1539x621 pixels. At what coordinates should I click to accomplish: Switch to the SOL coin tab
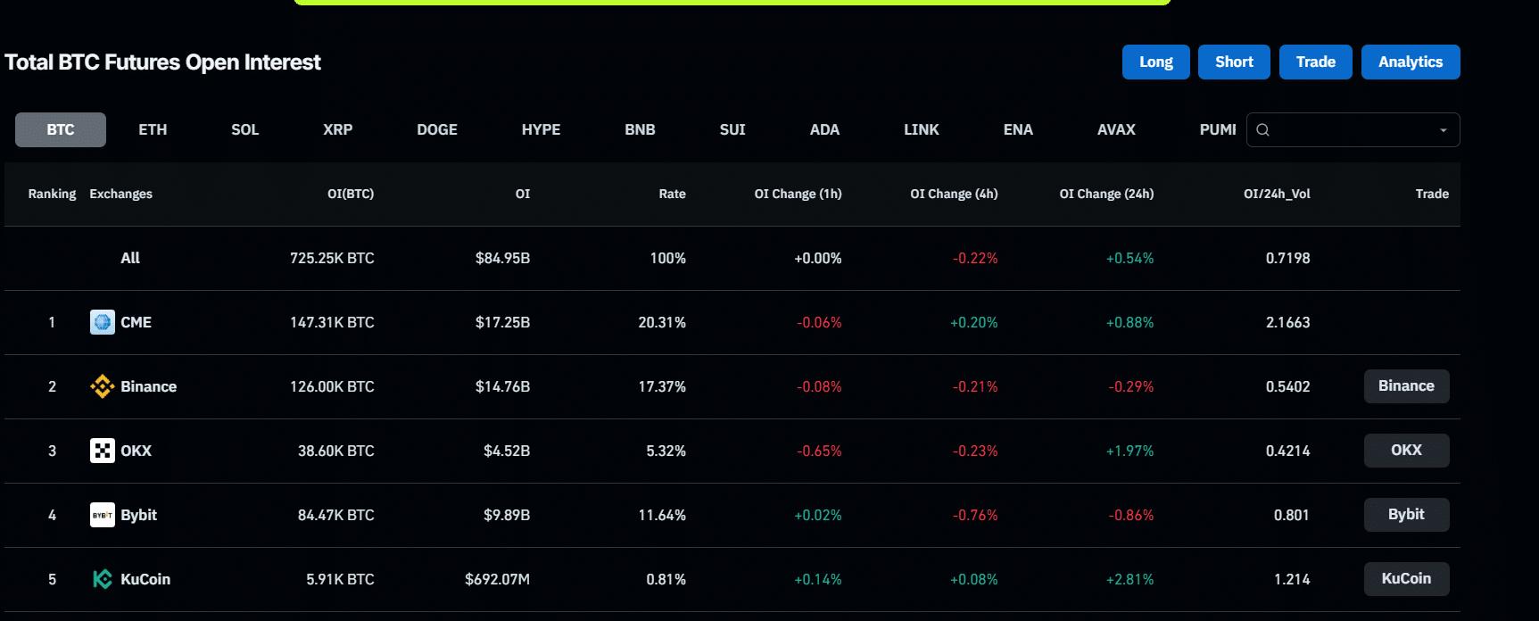click(x=244, y=129)
